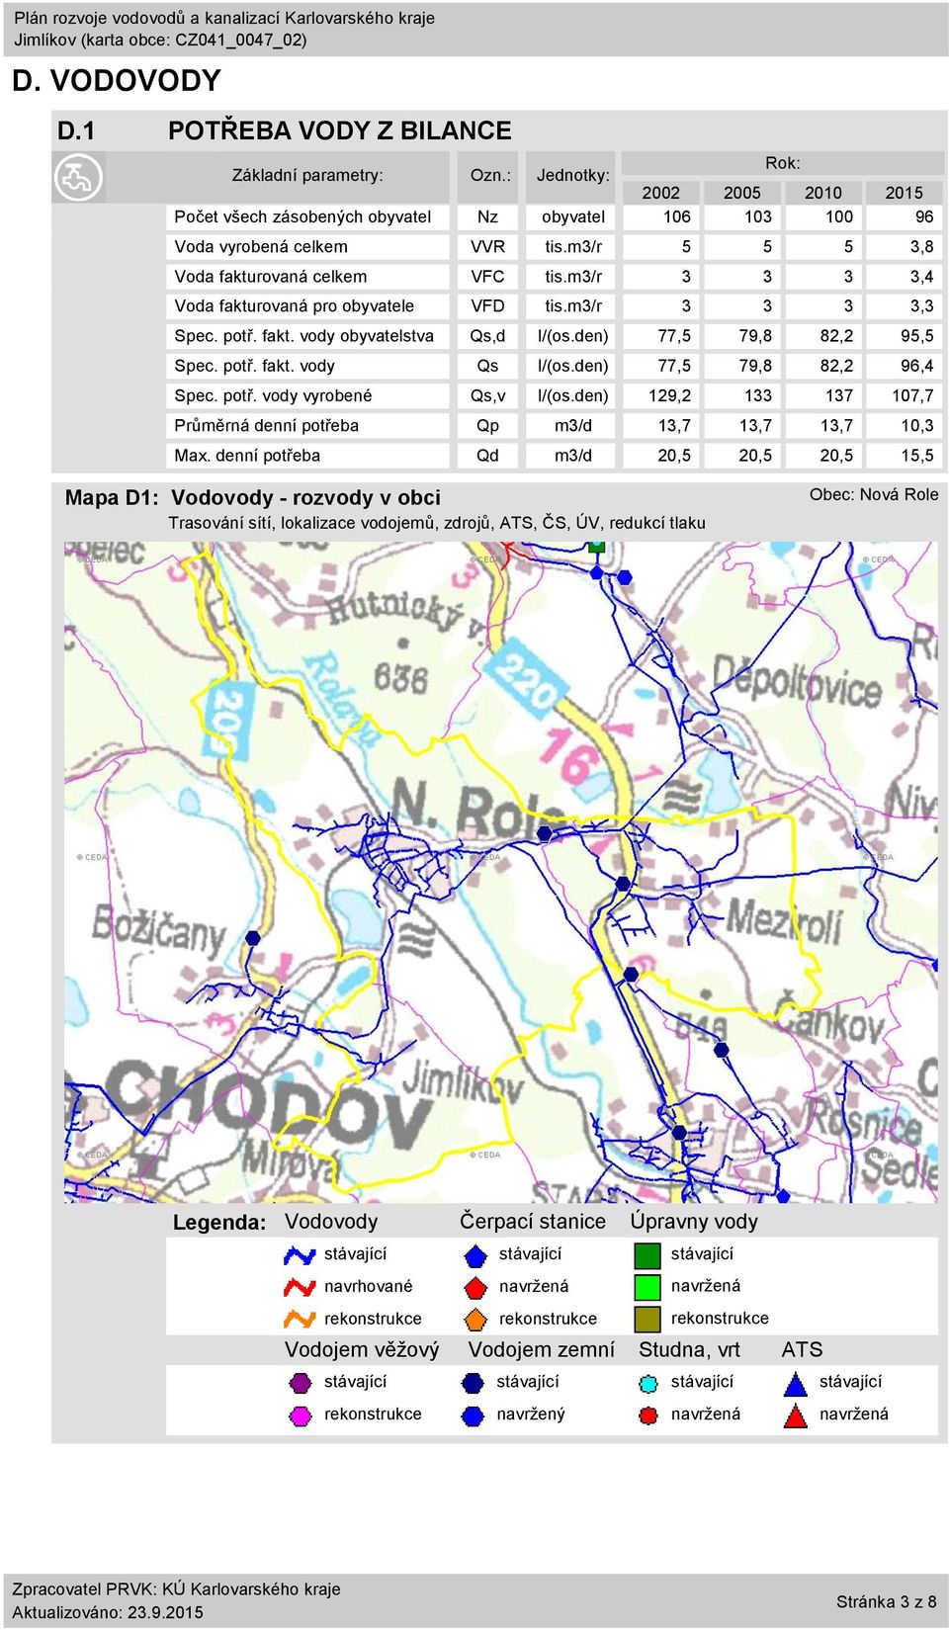This screenshot has height=1630, width=949.
Task: Click the purple stávající Vodojem věžový icon
Action: 301,1382
